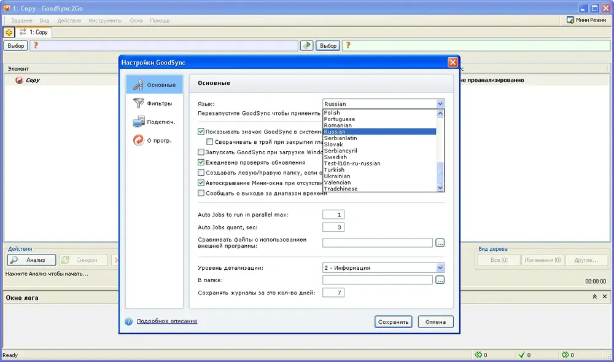Screen dimensions: 614x362
Task: Open the Вид menu
Action: (44, 20)
